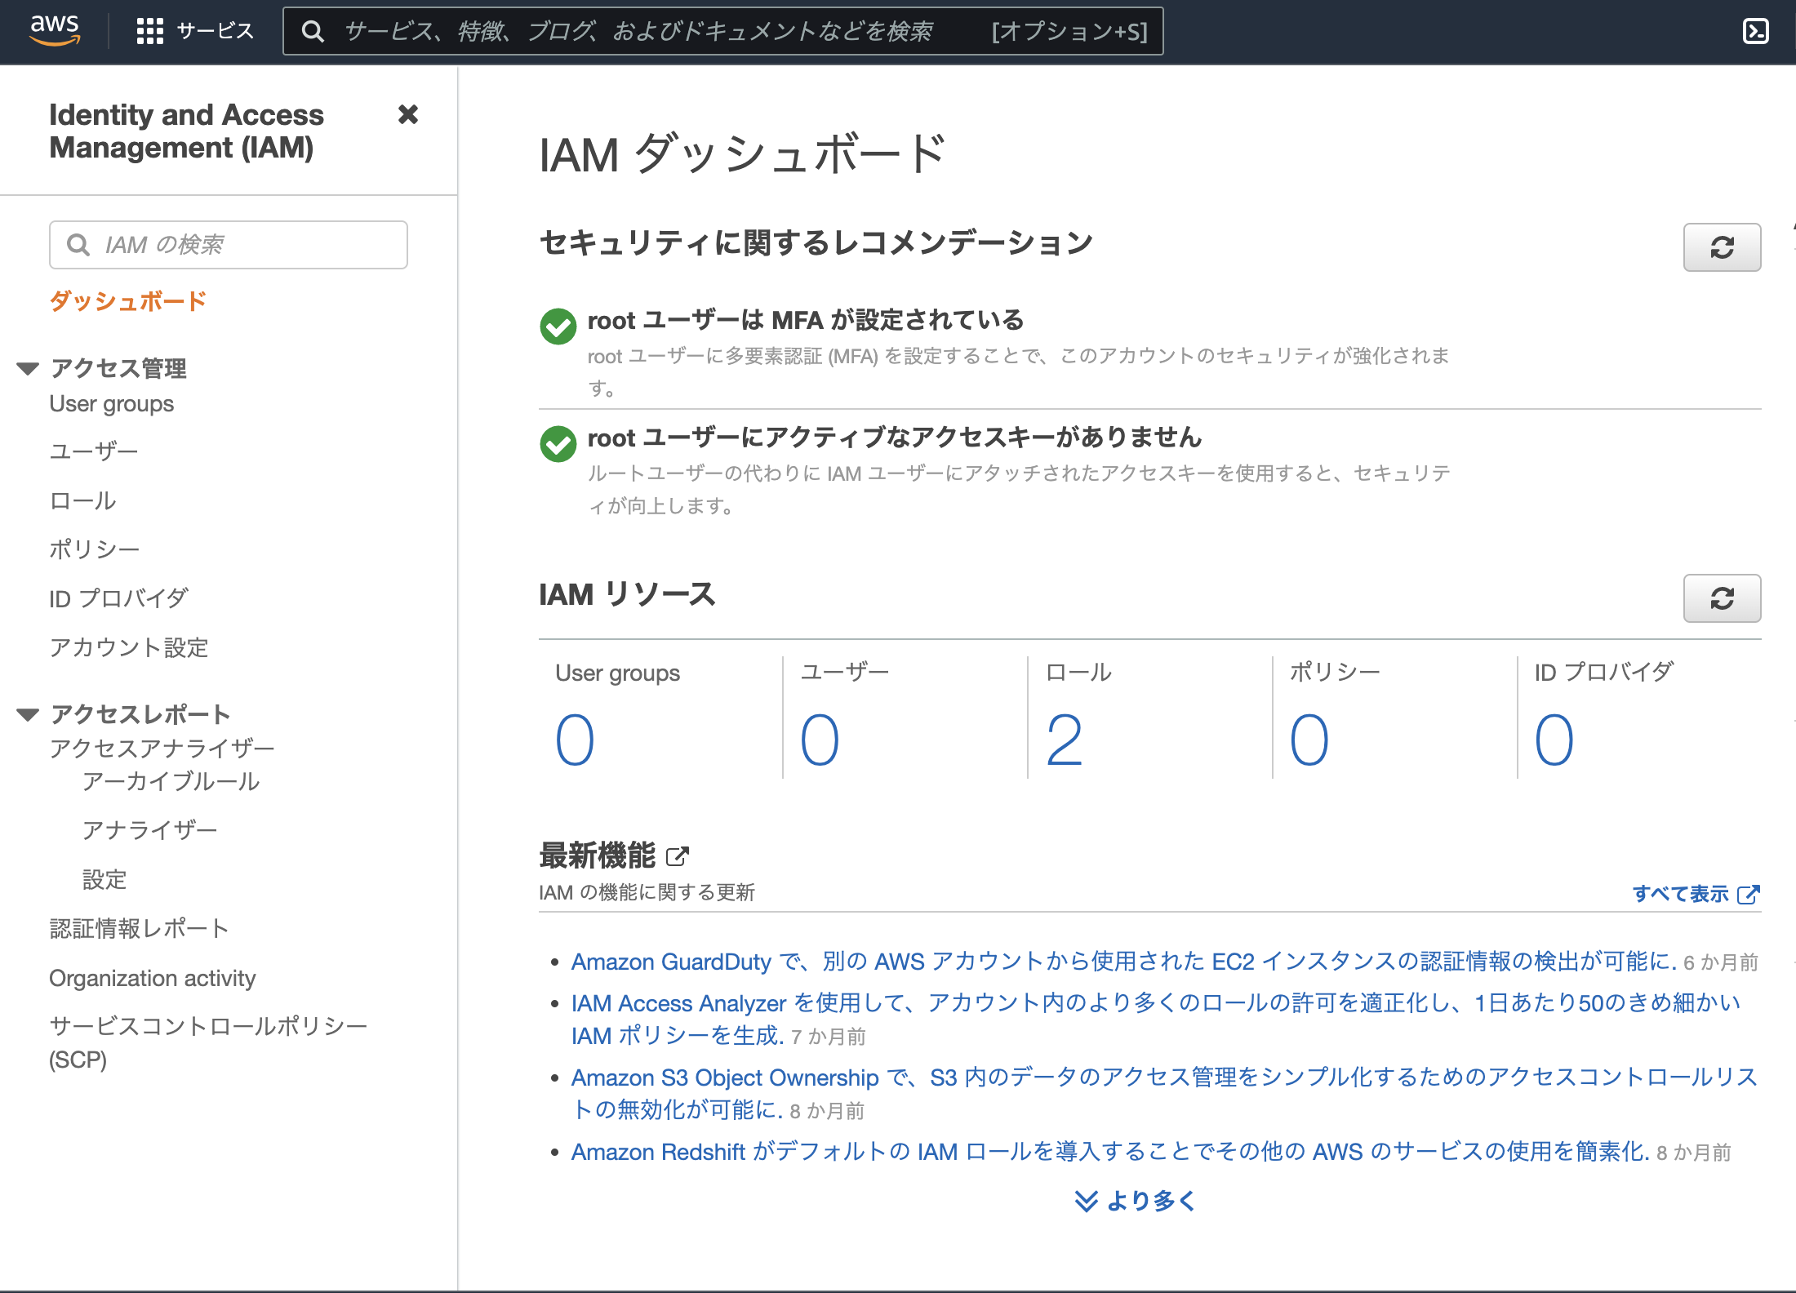Viewport: 1796px width, 1293px height.
Task: Open ロール in the sidebar
Action: coord(83,500)
